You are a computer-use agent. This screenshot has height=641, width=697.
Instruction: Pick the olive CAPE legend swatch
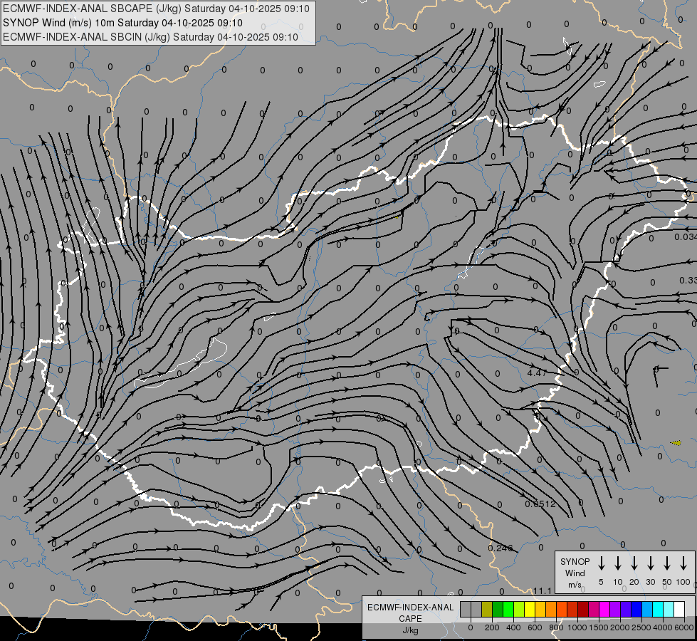[x=487, y=610]
